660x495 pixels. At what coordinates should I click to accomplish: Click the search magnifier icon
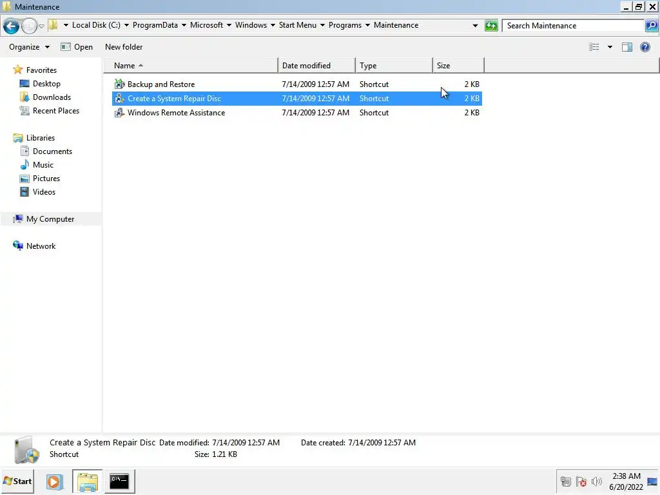point(651,26)
